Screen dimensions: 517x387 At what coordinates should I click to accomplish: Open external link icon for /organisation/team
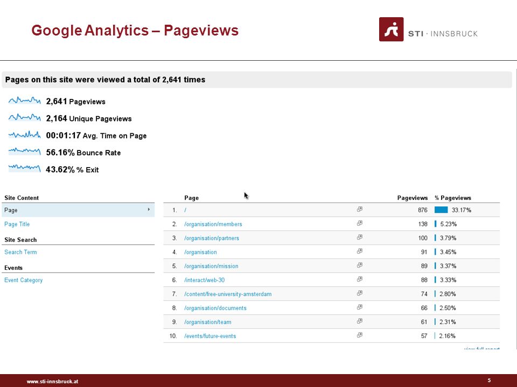click(360, 321)
